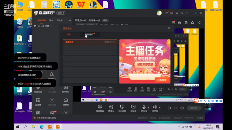
Task: Click the video message icon in title bar
Action: 172,13
